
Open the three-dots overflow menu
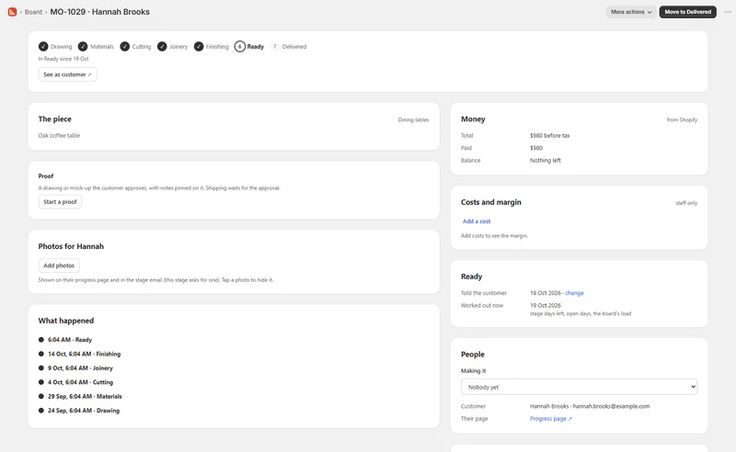pyautogui.click(x=728, y=12)
